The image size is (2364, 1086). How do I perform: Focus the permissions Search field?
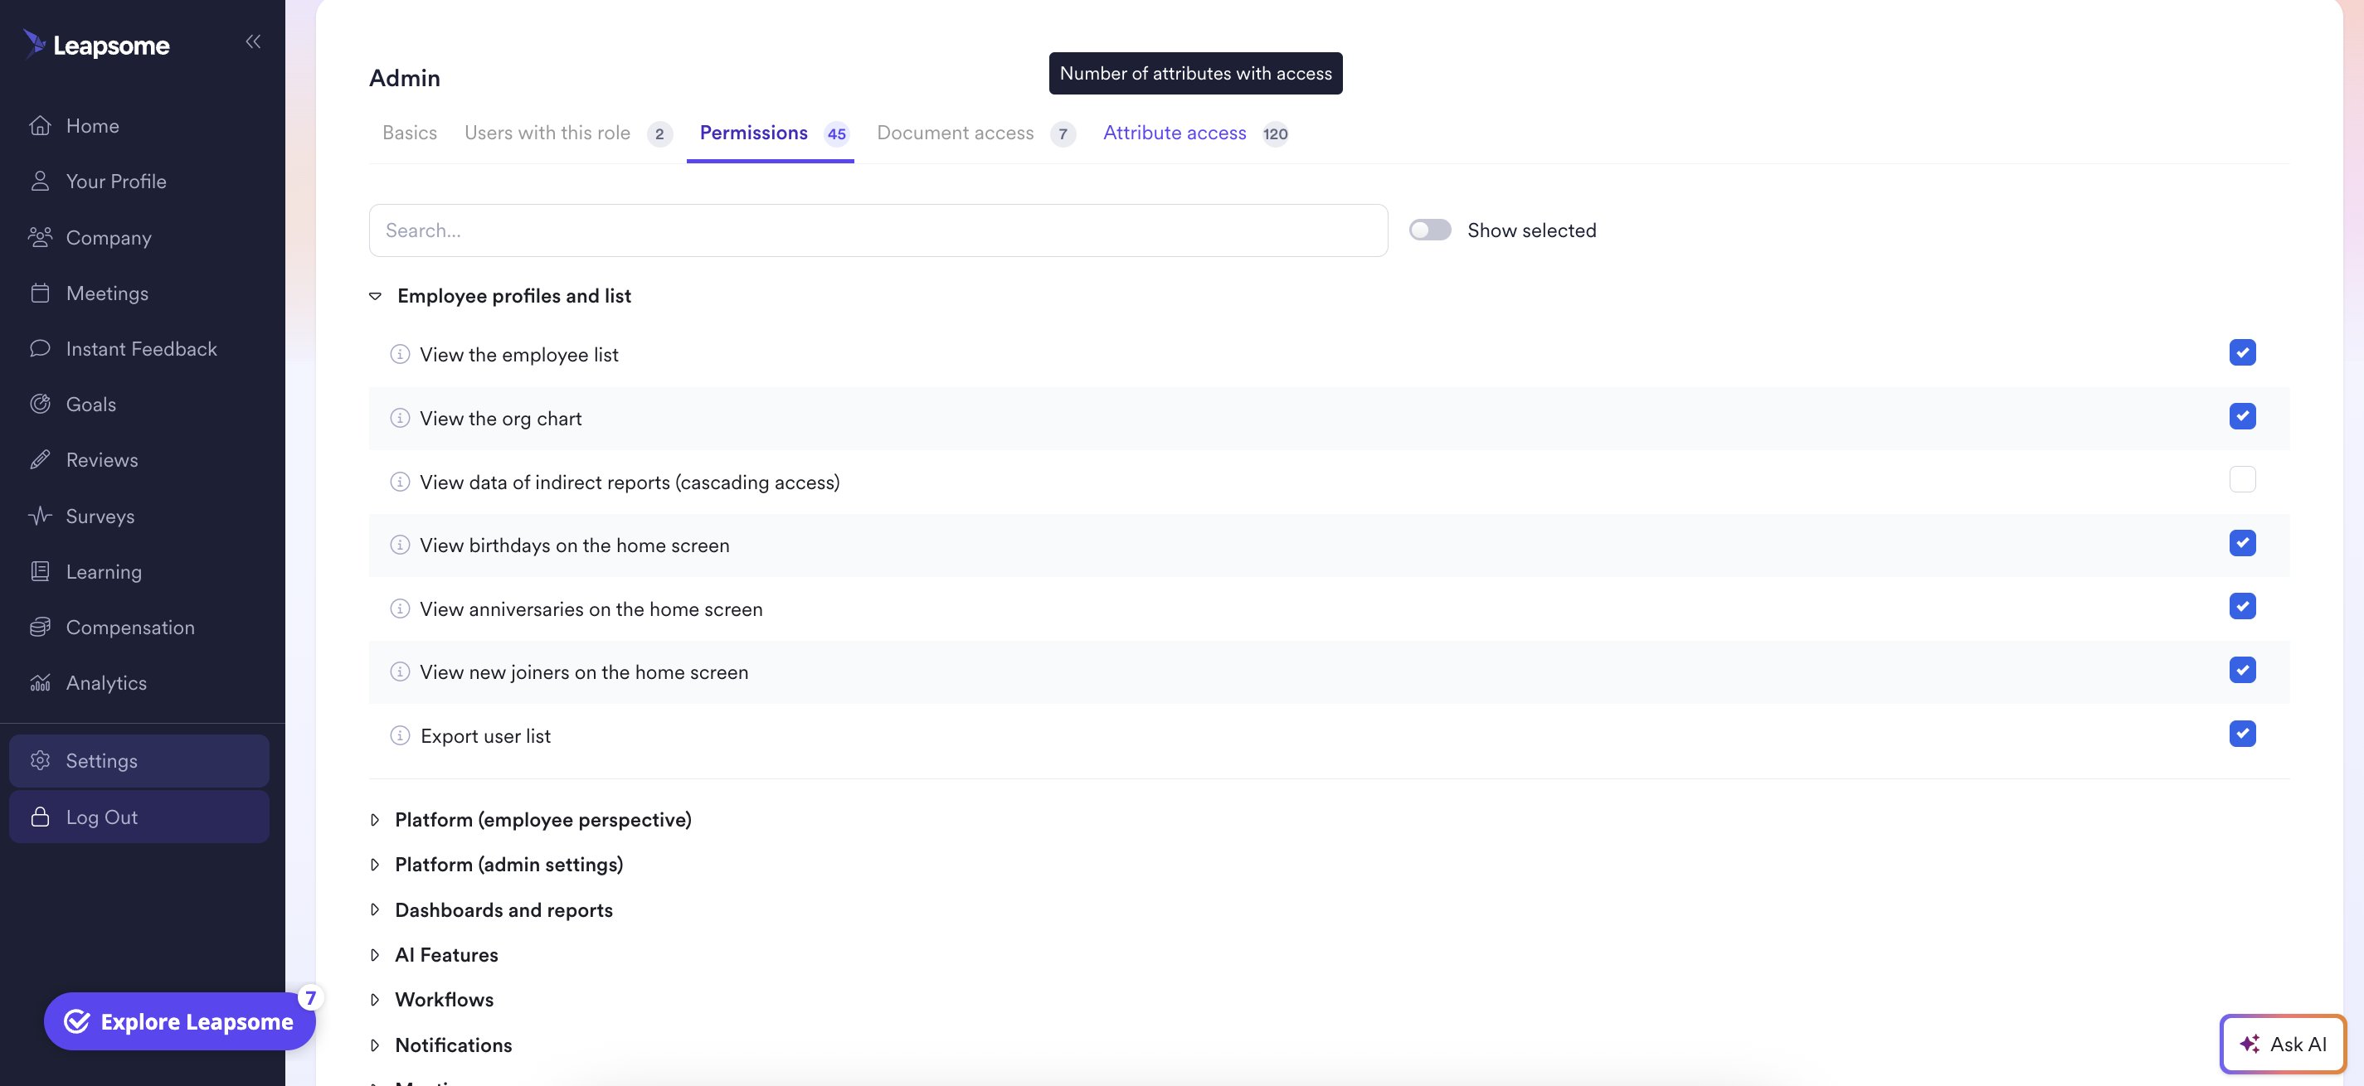[x=878, y=230]
